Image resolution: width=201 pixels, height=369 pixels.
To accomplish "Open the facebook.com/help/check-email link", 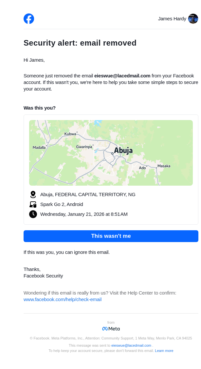I will [x=63, y=299].
